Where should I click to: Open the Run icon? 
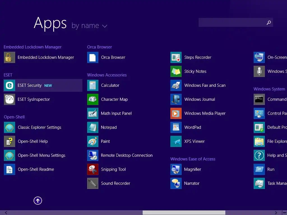[259, 169]
